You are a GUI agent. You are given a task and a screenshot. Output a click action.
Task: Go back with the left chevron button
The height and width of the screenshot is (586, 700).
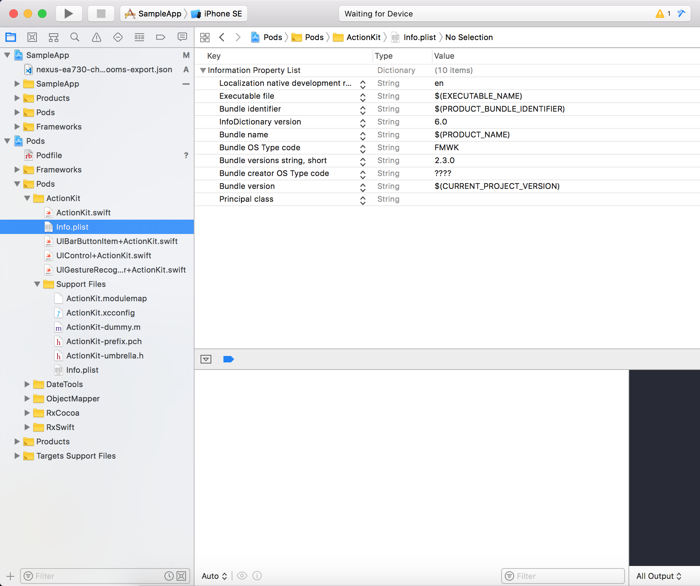click(222, 37)
